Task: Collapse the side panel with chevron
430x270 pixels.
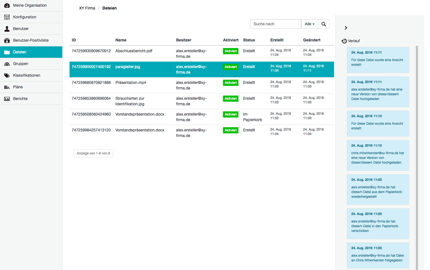Action: pyautogui.click(x=346, y=28)
